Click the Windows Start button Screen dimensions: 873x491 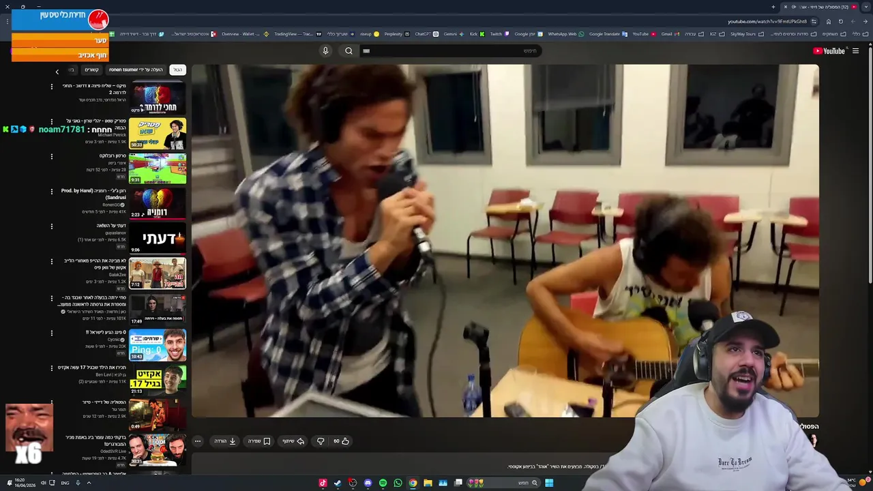click(549, 483)
